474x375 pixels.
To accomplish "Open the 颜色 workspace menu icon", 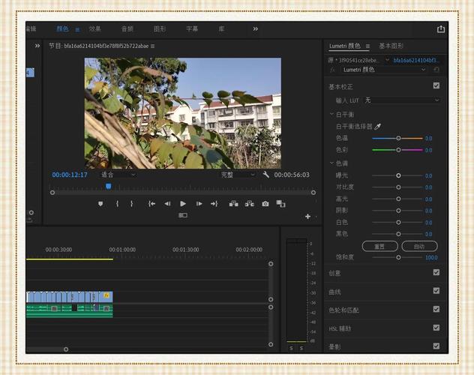I will 77,29.
